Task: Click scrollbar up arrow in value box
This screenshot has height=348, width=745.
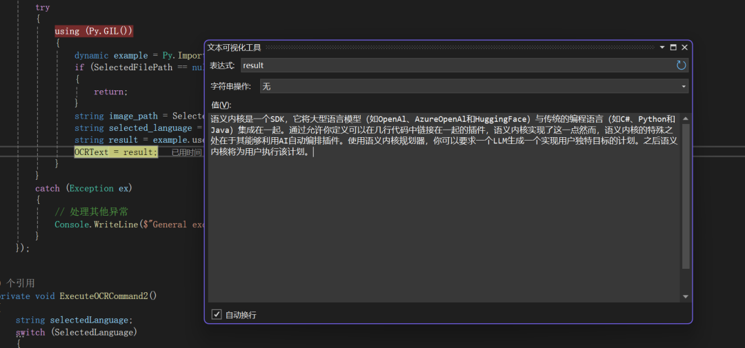Action: pyautogui.click(x=685, y=119)
